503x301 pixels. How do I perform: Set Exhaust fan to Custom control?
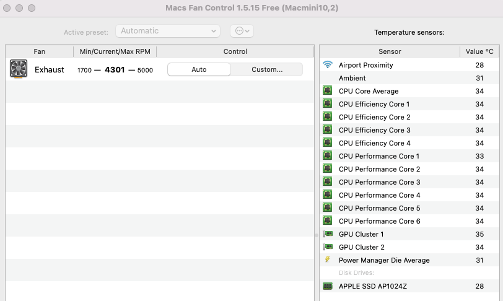click(x=267, y=69)
